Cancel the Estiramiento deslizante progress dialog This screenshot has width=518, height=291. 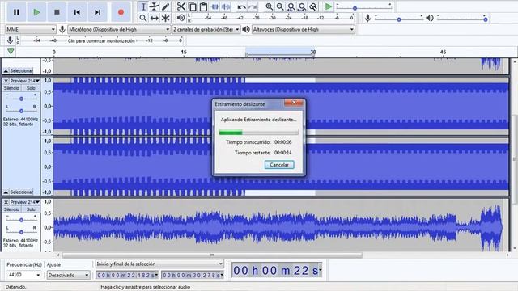279,165
